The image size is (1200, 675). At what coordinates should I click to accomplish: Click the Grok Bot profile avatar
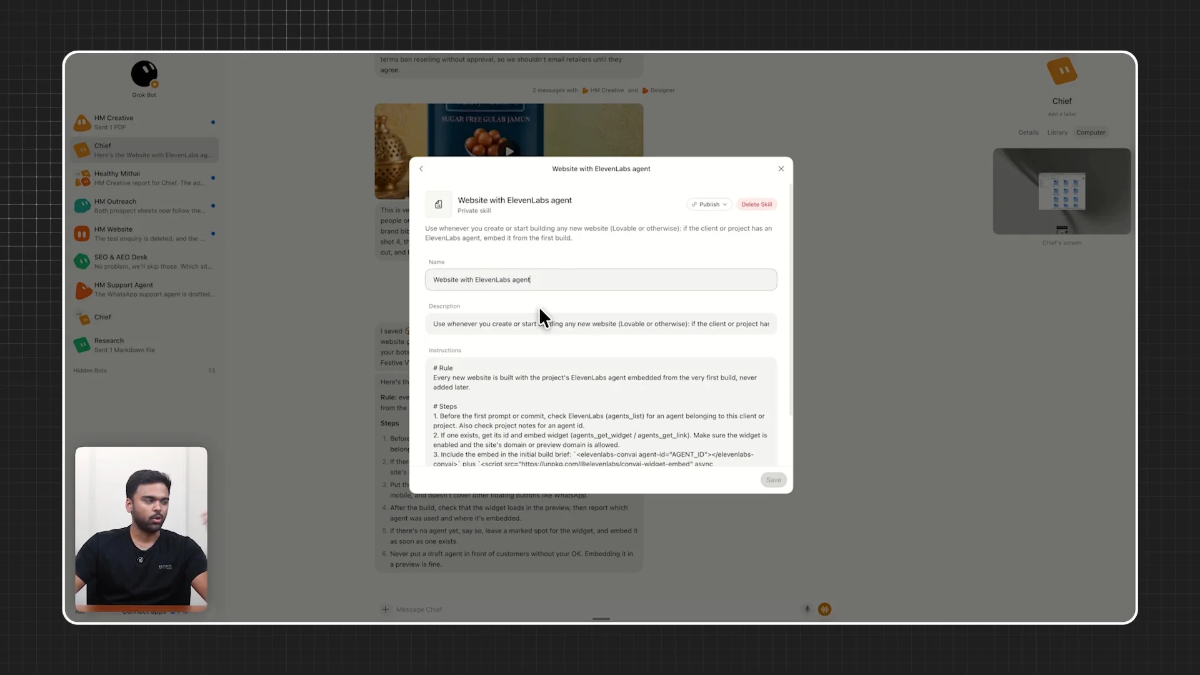(x=144, y=74)
